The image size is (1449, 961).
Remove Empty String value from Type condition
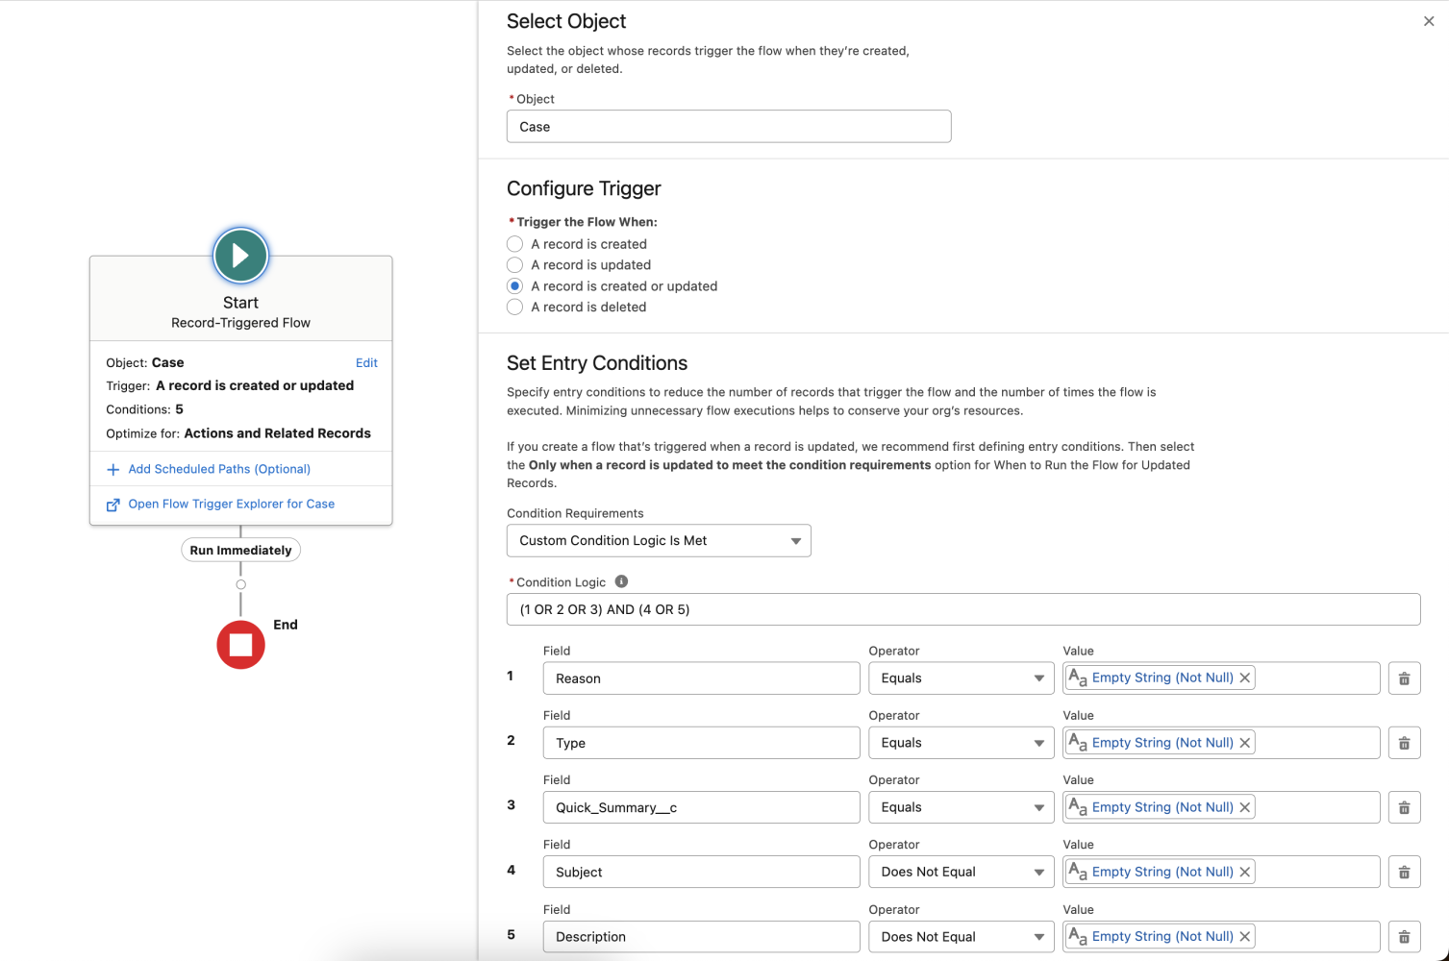point(1244,742)
